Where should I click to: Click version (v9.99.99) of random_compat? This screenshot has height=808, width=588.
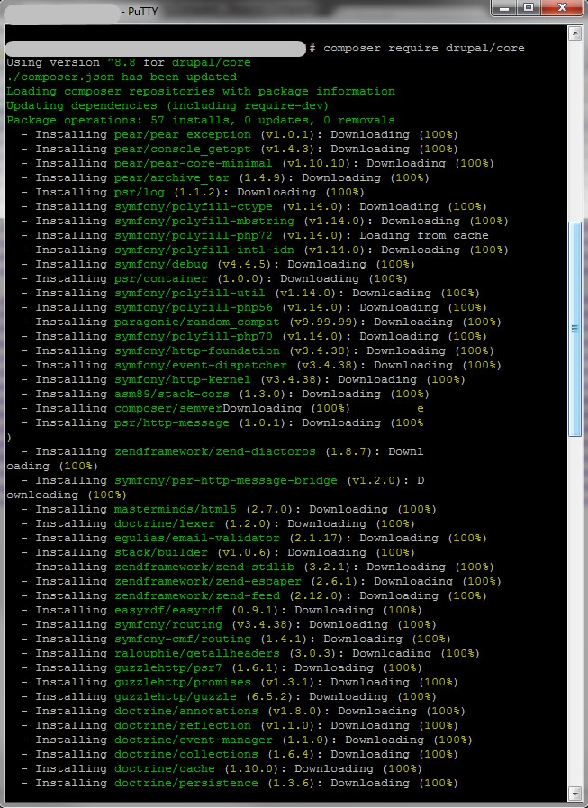pos(325,322)
